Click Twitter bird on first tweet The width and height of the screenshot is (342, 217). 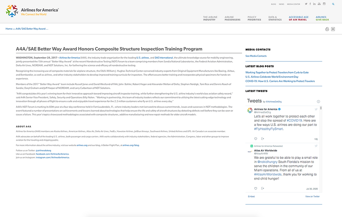[316, 109]
